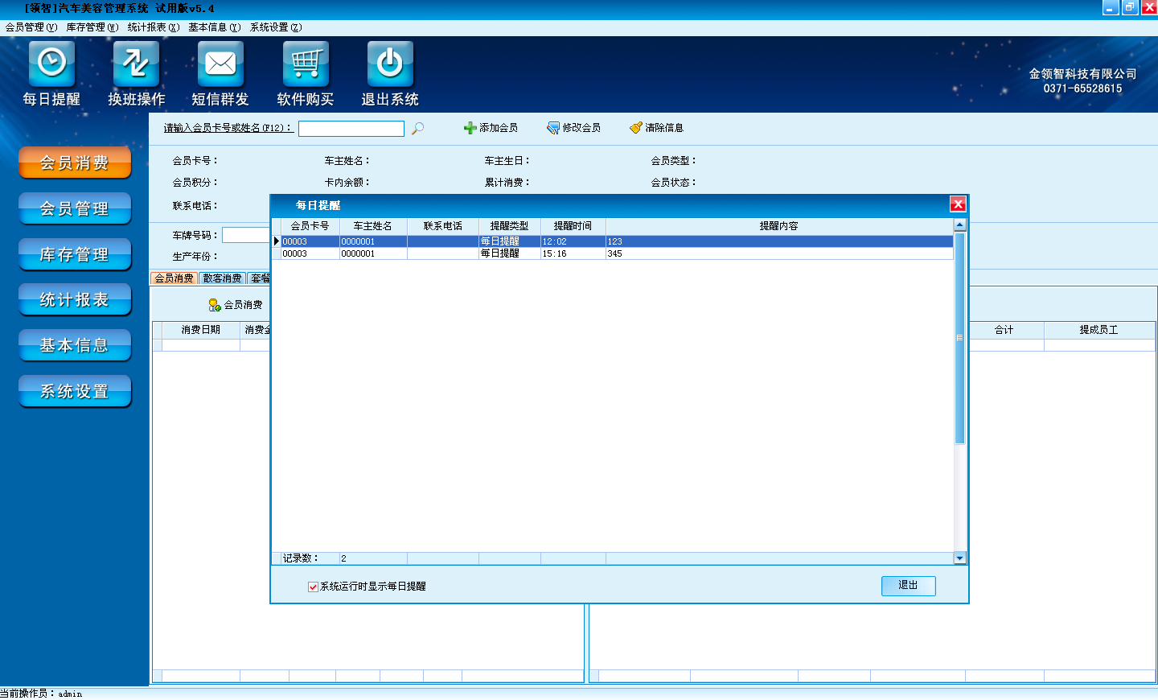Click the 换班操作 shift change icon
The height and width of the screenshot is (700, 1158).
(x=136, y=64)
